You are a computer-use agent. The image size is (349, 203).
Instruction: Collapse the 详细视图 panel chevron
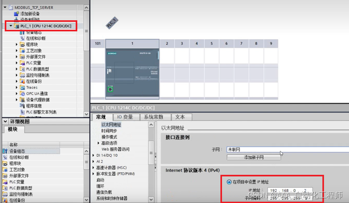click(x=5, y=121)
